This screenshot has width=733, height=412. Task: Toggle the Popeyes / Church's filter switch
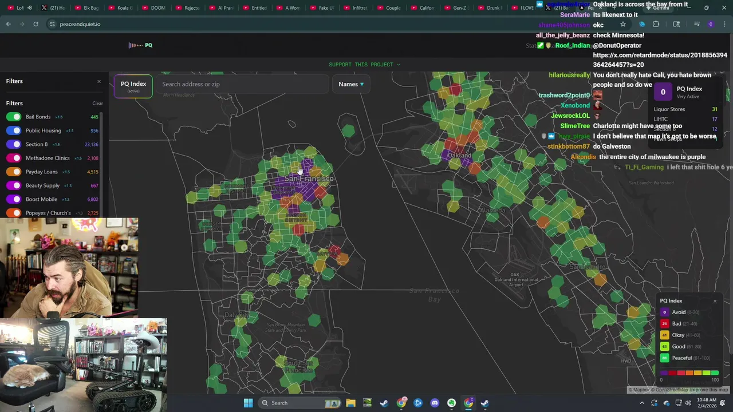(14, 213)
